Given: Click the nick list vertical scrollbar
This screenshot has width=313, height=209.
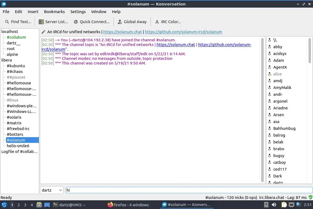Looking at the screenshot, I should [x=310, y=51].
